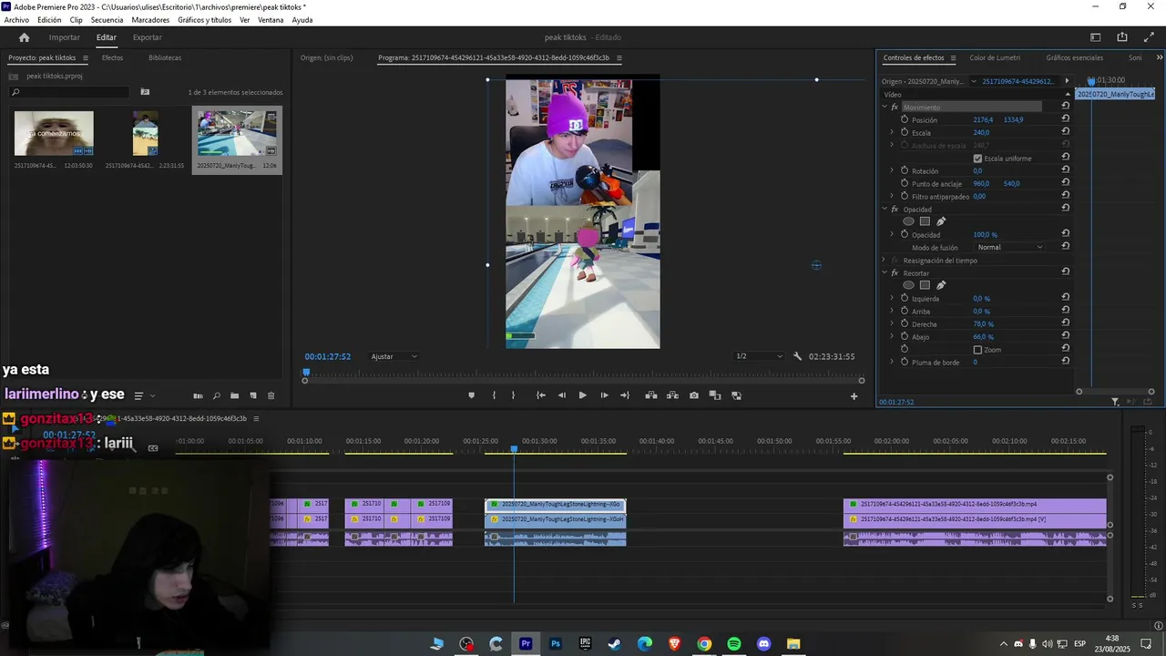This screenshot has width=1166, height=656.
Task: Enable the Zoom checkbox under Recortar
Action: 977,350
